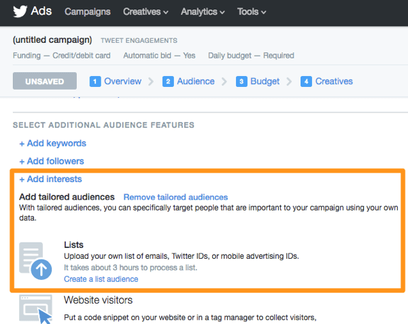
Task: Click the UNSAVED button
Action: [45, 81]
